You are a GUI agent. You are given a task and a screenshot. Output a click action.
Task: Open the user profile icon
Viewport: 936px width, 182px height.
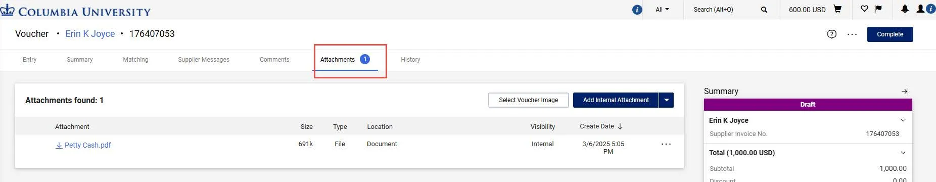tap(920, 9)
